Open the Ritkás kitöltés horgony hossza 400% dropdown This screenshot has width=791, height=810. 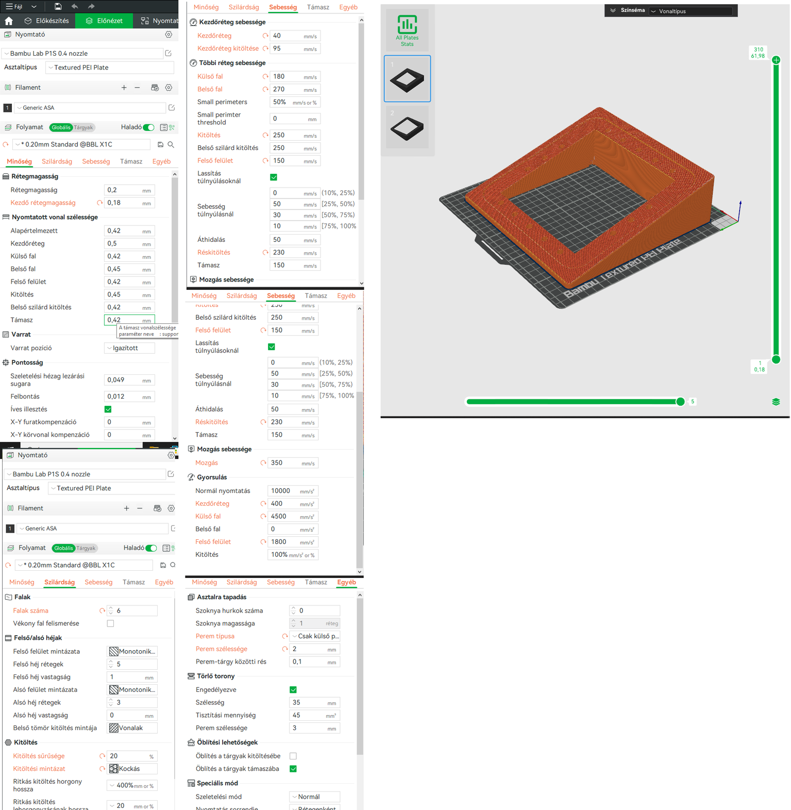(x=132, y=786)
